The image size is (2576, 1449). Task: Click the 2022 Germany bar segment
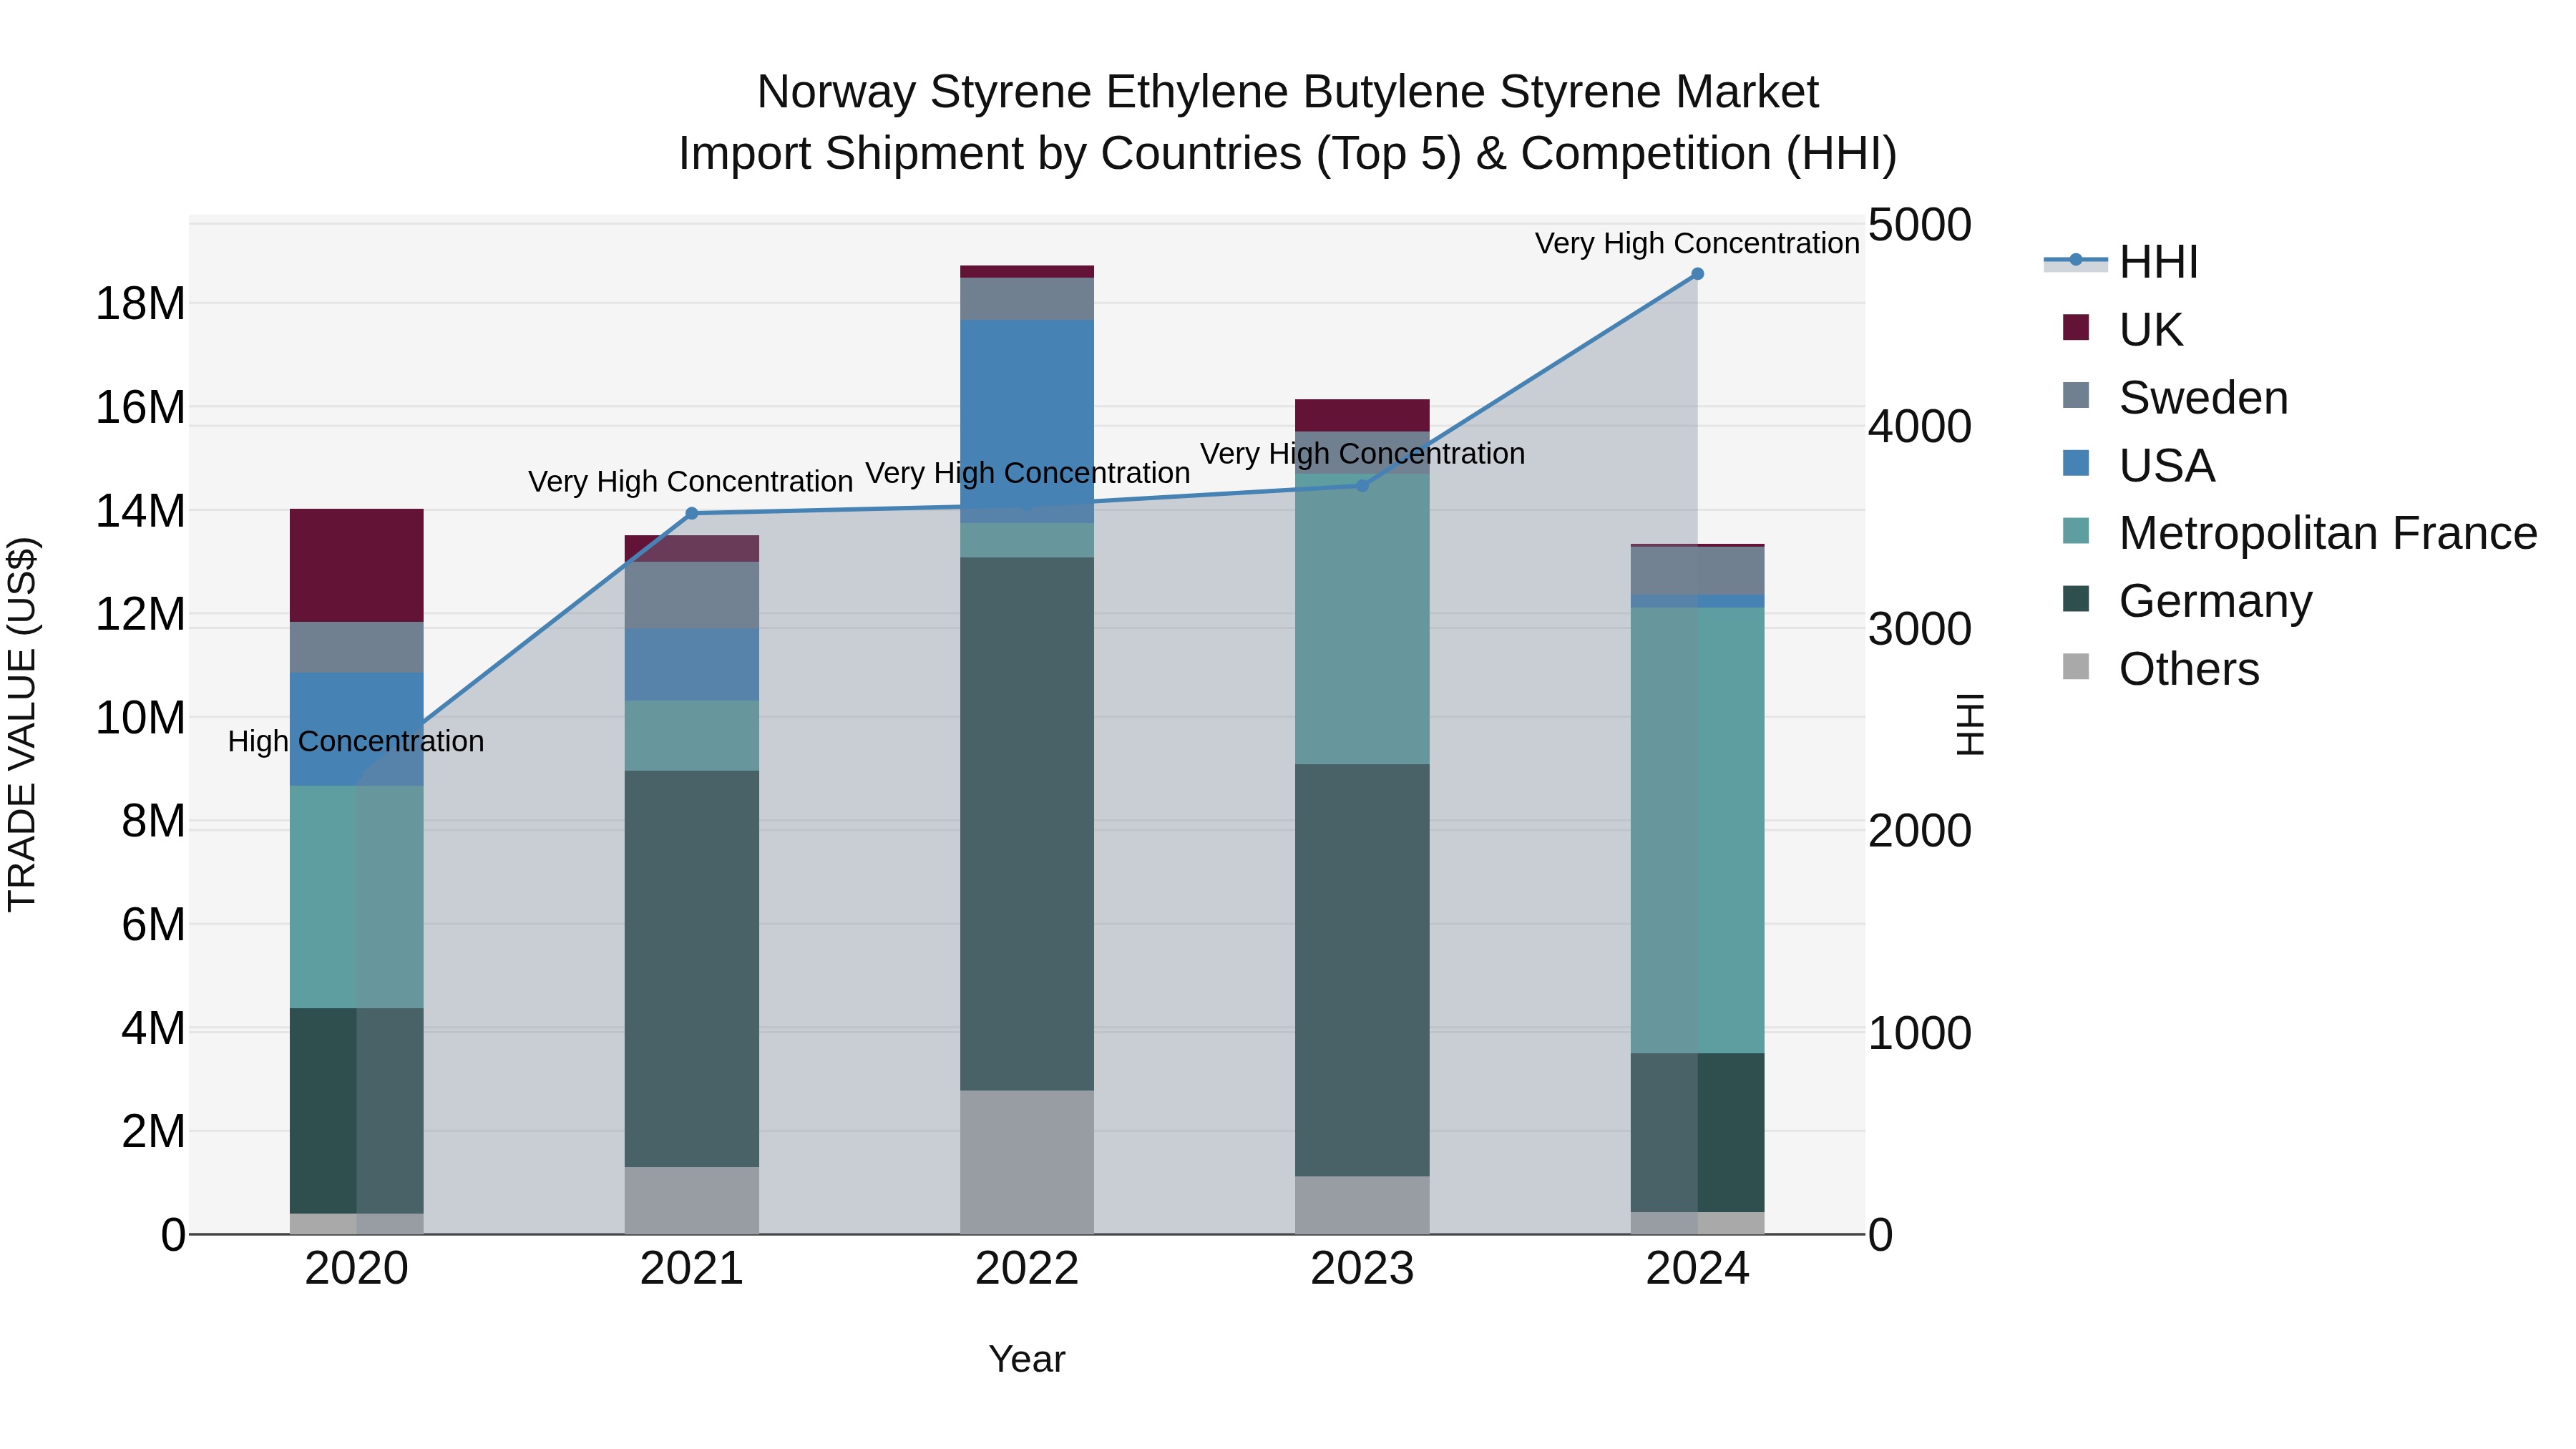[x=1027, y=824]
